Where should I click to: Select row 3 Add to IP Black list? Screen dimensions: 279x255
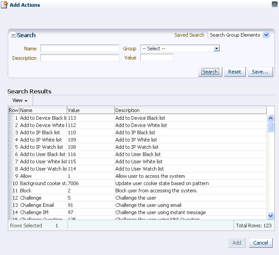pos(137,132)
